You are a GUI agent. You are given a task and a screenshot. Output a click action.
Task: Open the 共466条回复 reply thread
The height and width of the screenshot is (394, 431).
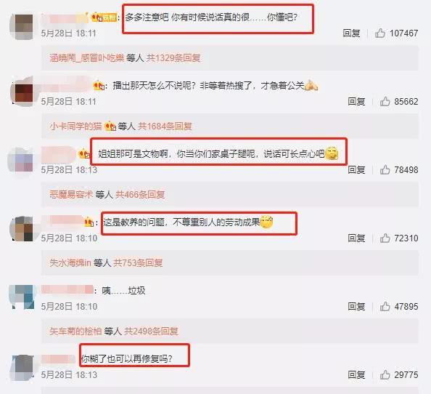[x=140, y=194]
